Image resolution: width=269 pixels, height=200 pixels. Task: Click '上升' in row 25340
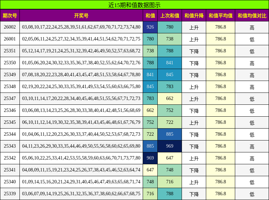[x=194, y=182]
